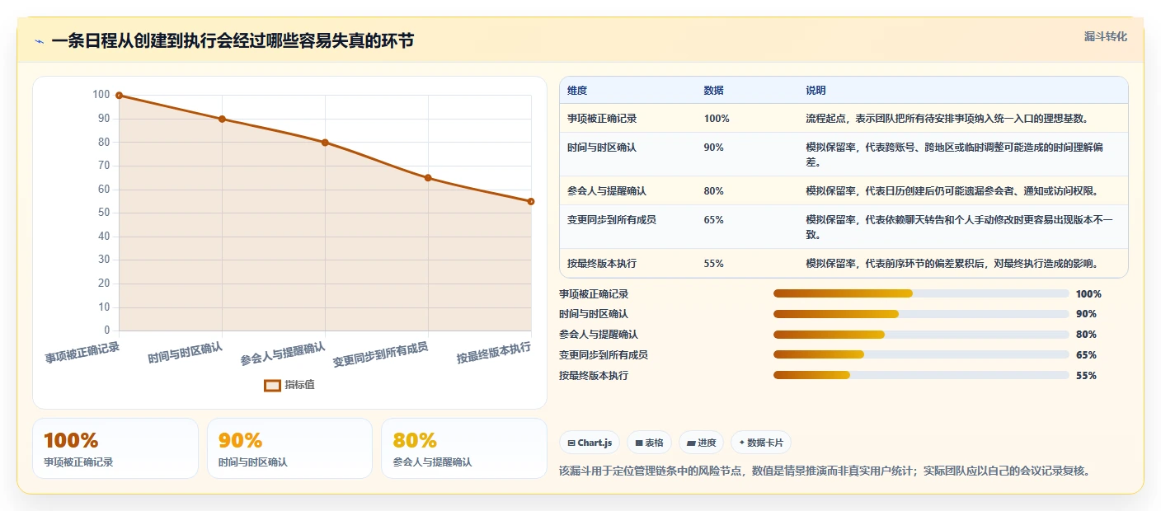Click the 按最终版本执行 progress bar

click(x=921, y=375)
